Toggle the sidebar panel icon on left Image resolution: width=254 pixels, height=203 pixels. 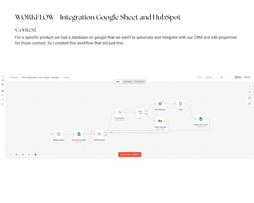3,84
